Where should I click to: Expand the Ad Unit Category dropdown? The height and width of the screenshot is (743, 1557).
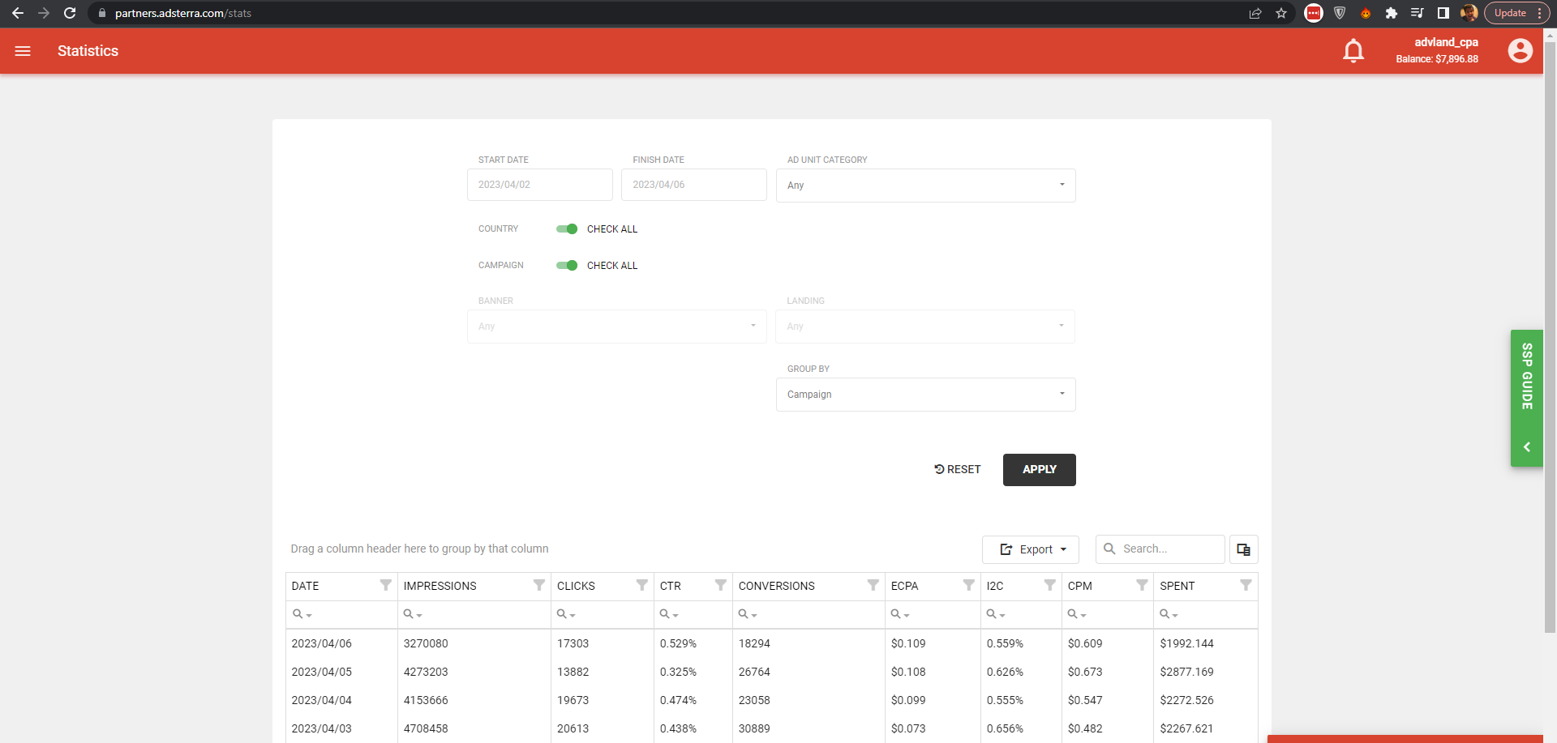925,186
